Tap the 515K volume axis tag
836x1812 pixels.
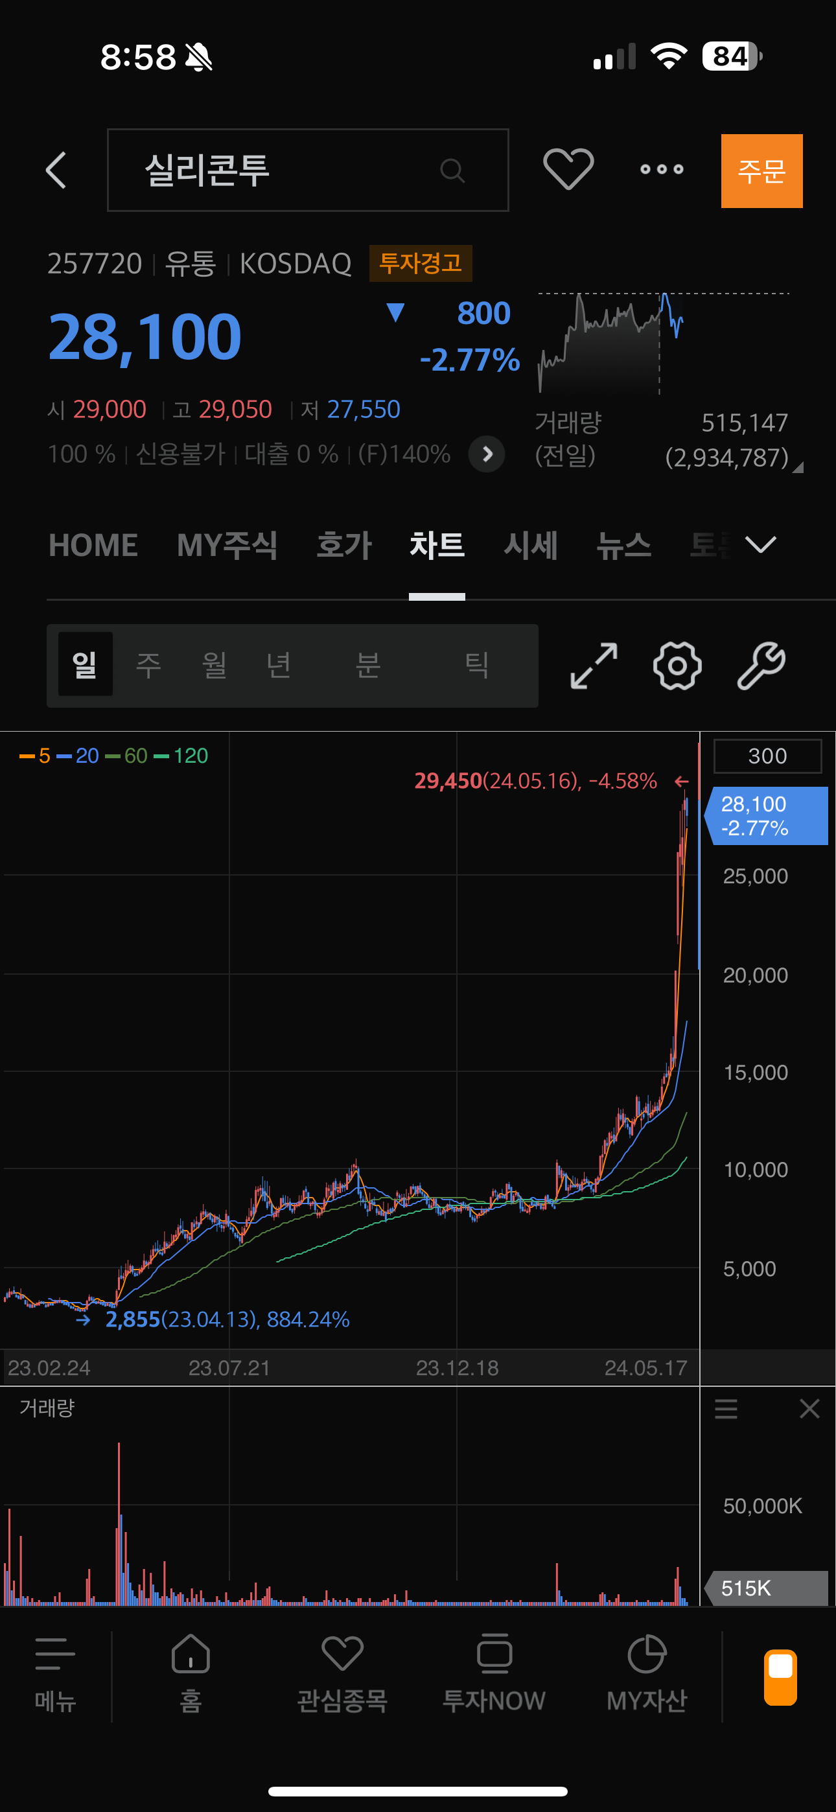(766, 1588)
